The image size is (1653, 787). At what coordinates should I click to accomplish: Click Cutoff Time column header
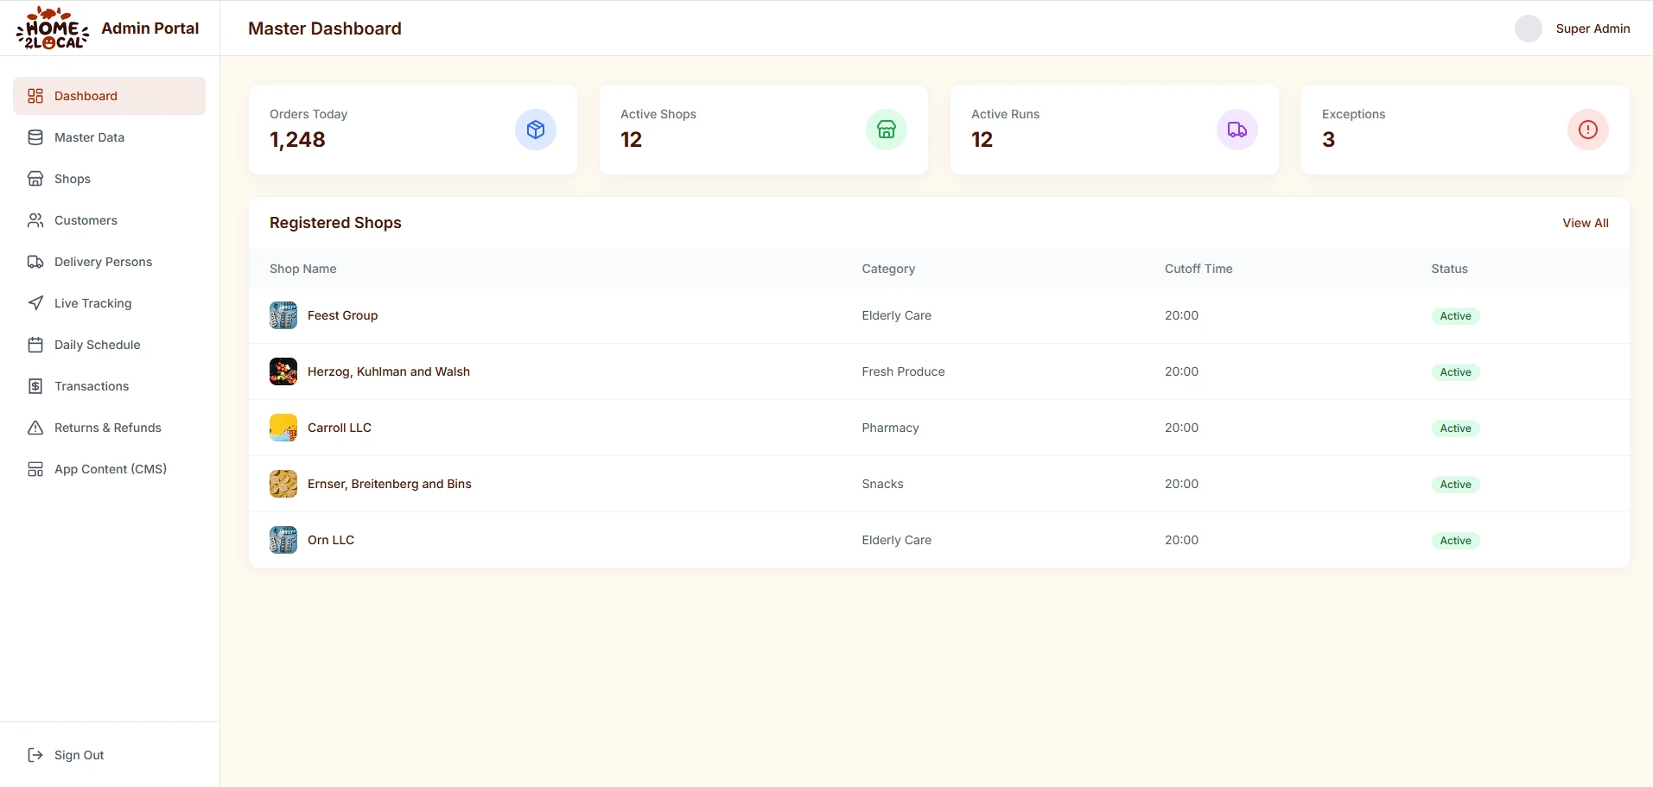1198,269
